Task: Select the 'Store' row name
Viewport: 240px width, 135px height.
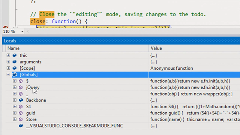Action: (31, 119)
